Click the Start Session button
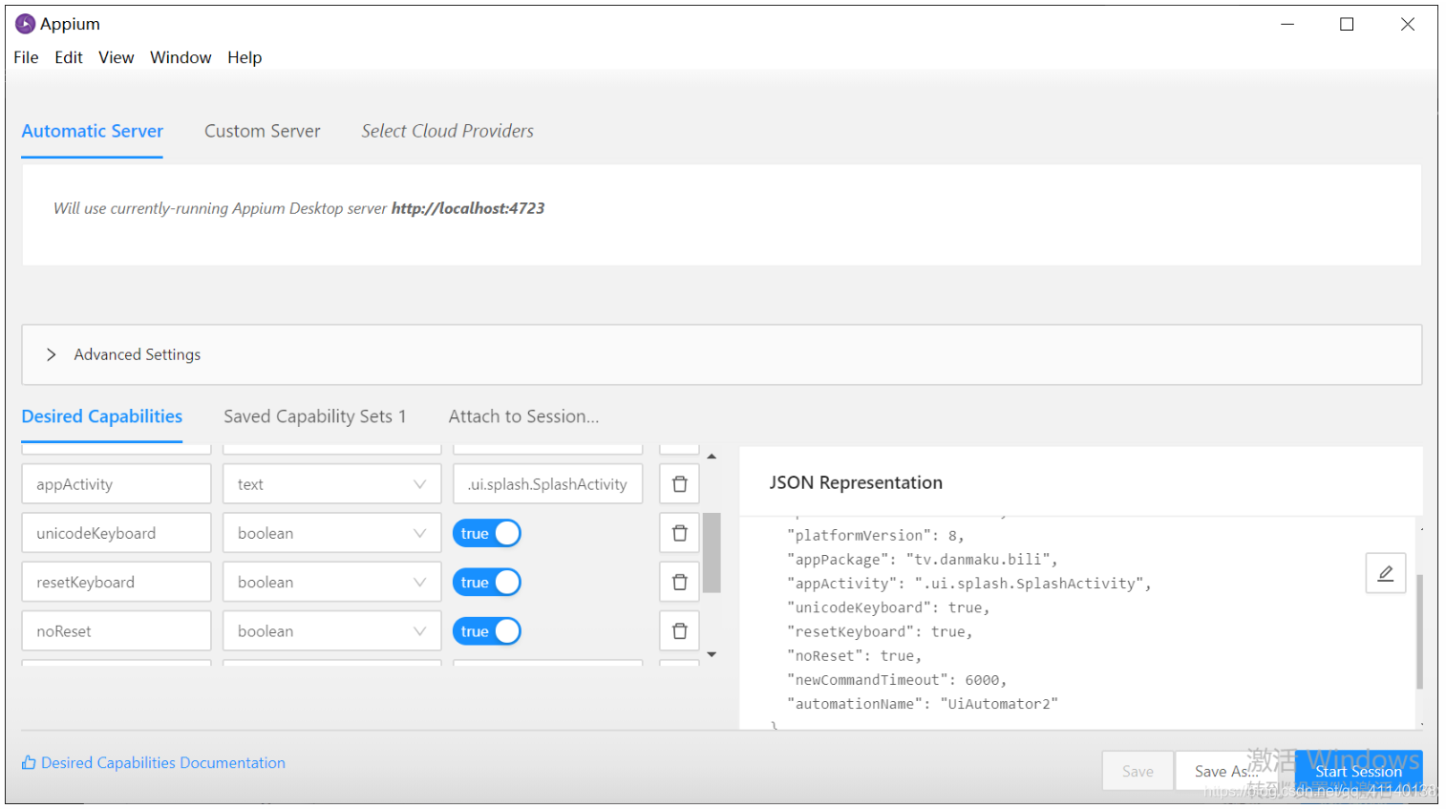The width and height of the screenshot is (1446, 809). [x=1358, y=771]
